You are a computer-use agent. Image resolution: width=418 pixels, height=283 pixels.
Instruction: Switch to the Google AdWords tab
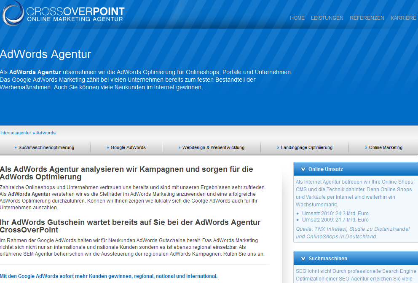pyautogui.click(x=128, y=147)
